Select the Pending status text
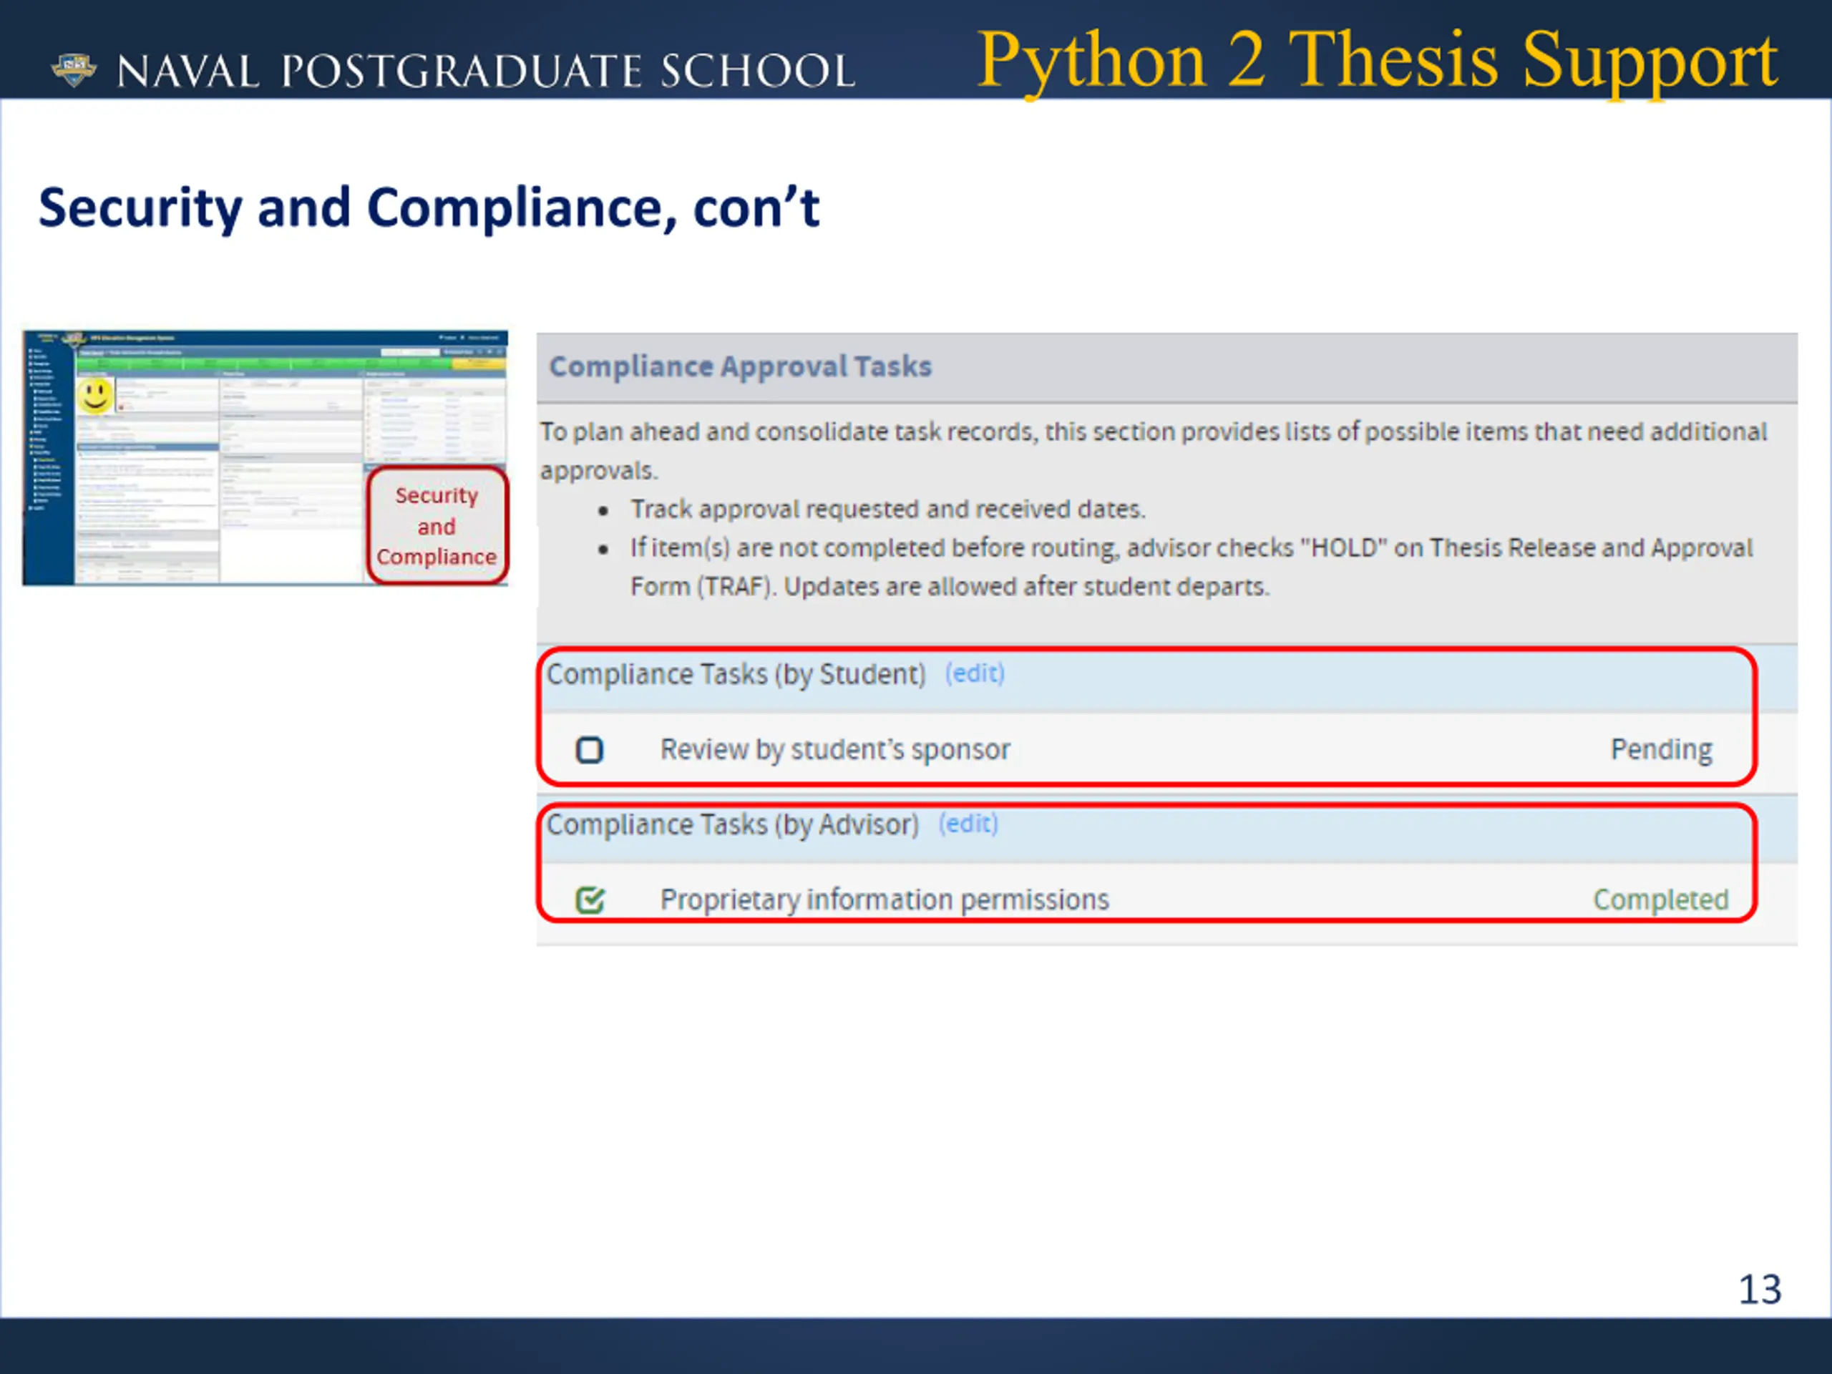Image resolution: width=1832 pixels, height=1374 pixels. pos(1660,749)
